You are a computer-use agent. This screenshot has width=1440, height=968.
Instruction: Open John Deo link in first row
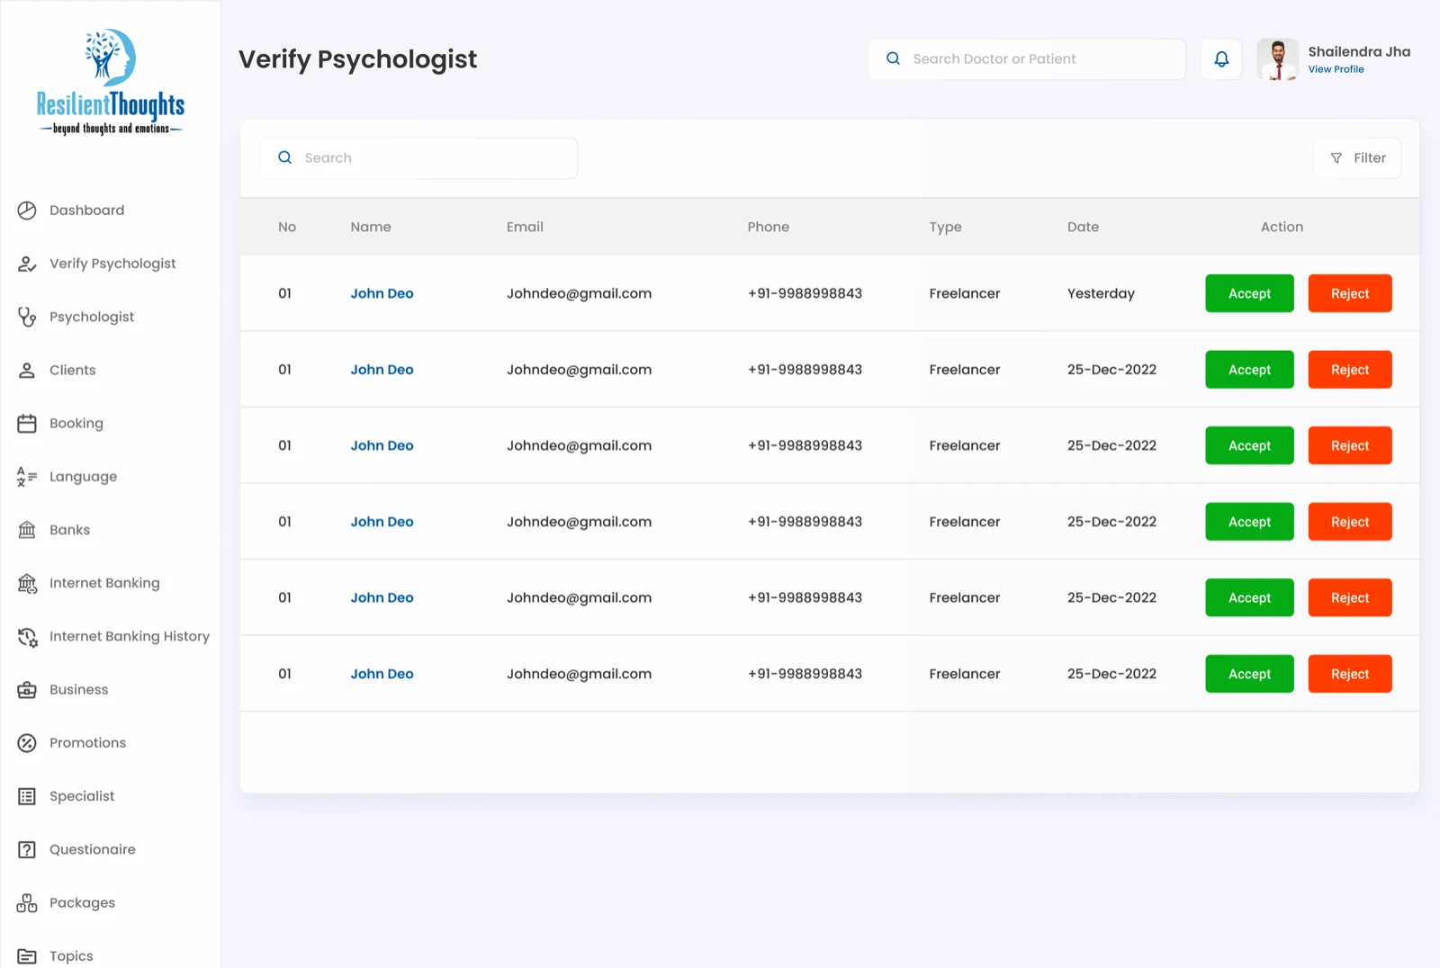pyautogui.click(x=382, y=293)
